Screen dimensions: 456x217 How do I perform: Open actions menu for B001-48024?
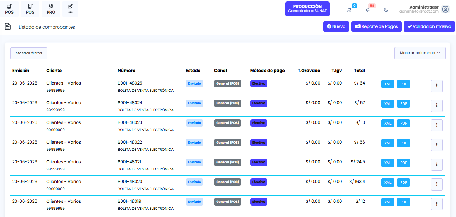pyautogui.click(x=437, y=106)
